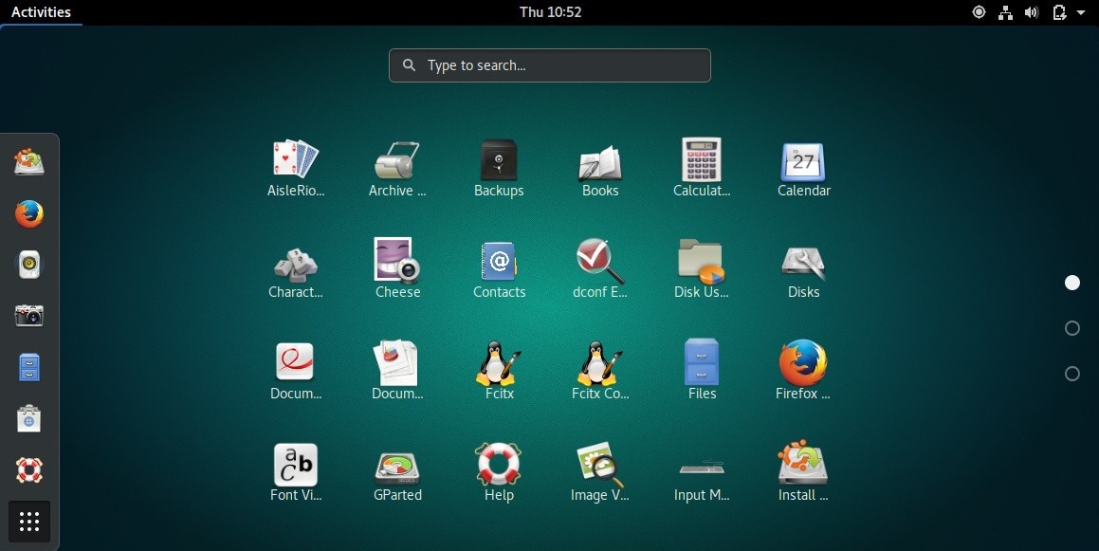Open Firefox from the dock
Viewport: 1099px width, 551px height.
pos(29,213)
